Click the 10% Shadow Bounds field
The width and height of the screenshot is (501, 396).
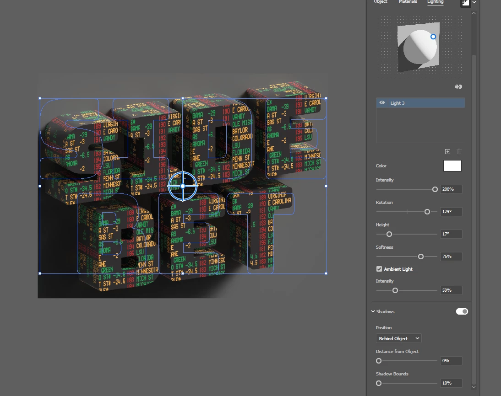point(451,383)
